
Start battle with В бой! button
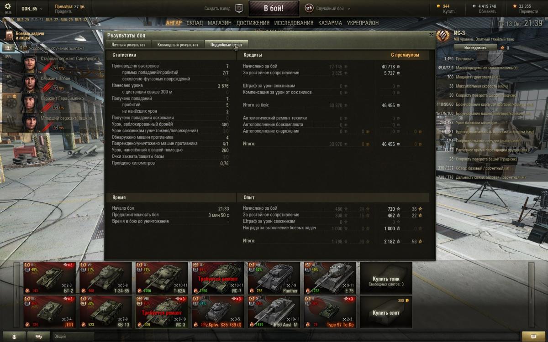[274, 9]
